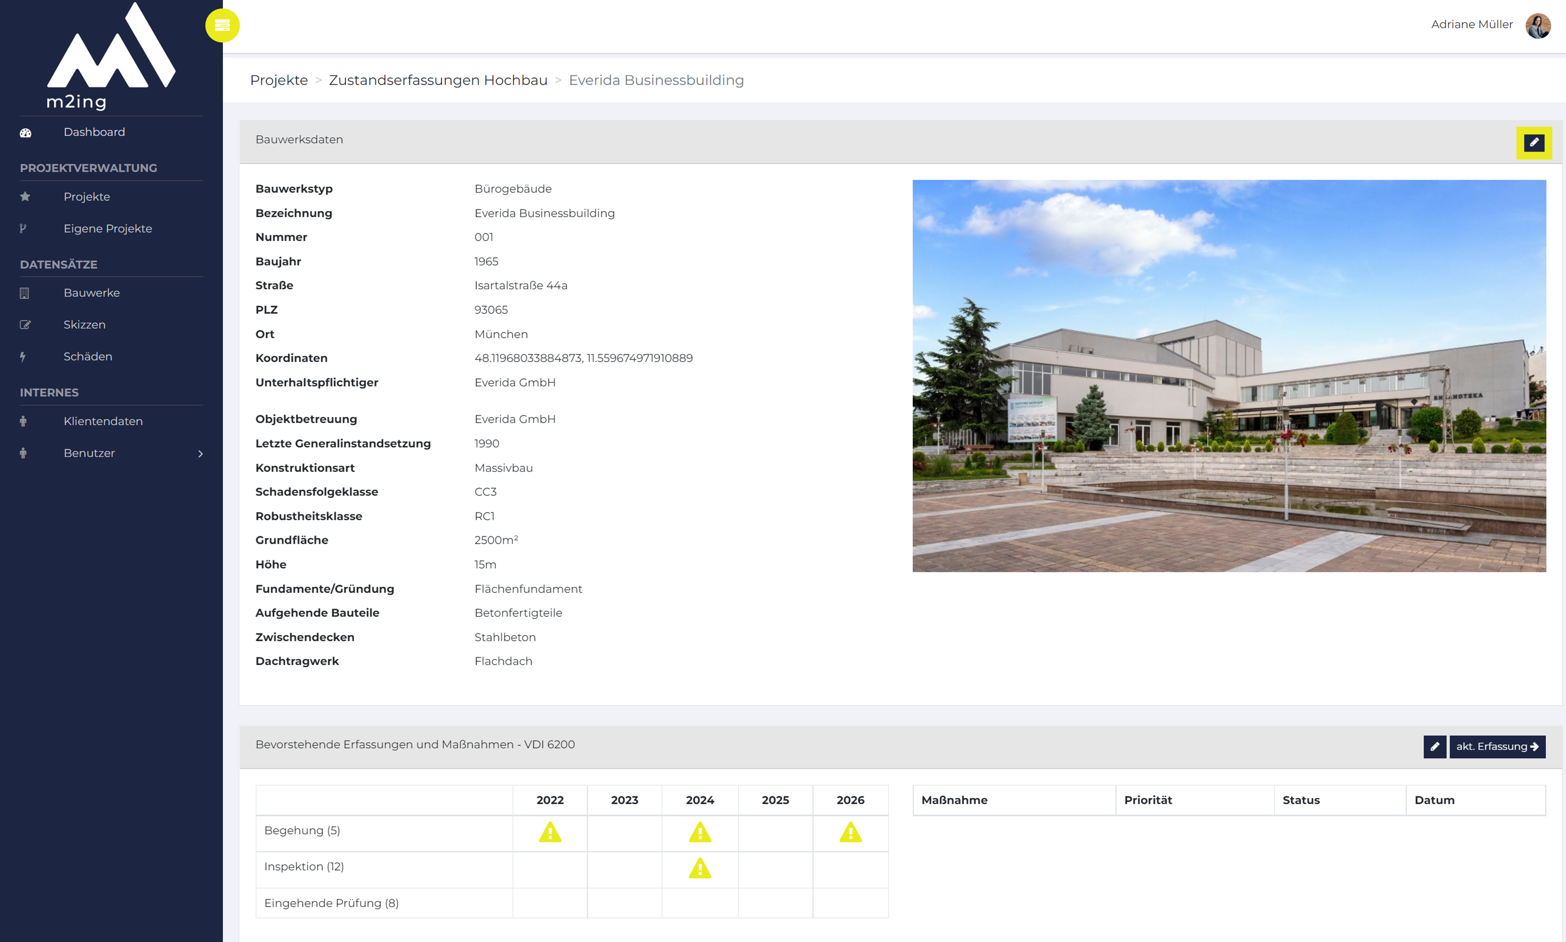Click the lightning icon beside Schäden
1566x942 pixels.
23,357
